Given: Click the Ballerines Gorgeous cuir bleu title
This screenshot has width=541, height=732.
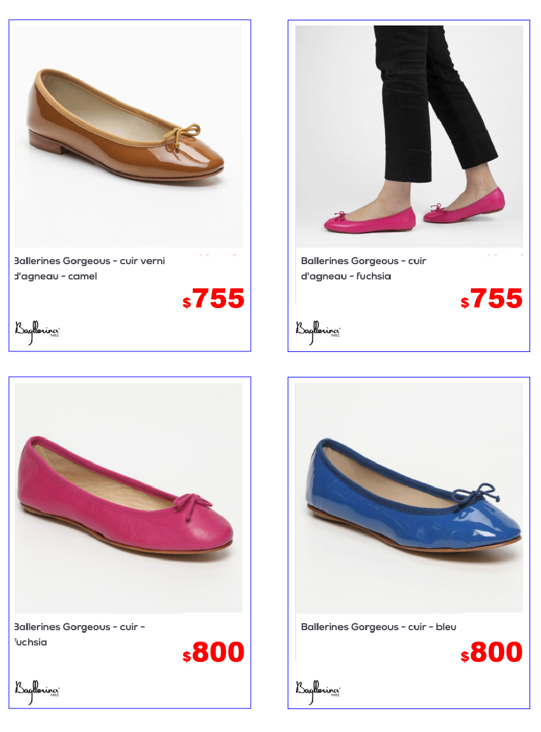Looking at the screenshot, I should coord(379,627).
